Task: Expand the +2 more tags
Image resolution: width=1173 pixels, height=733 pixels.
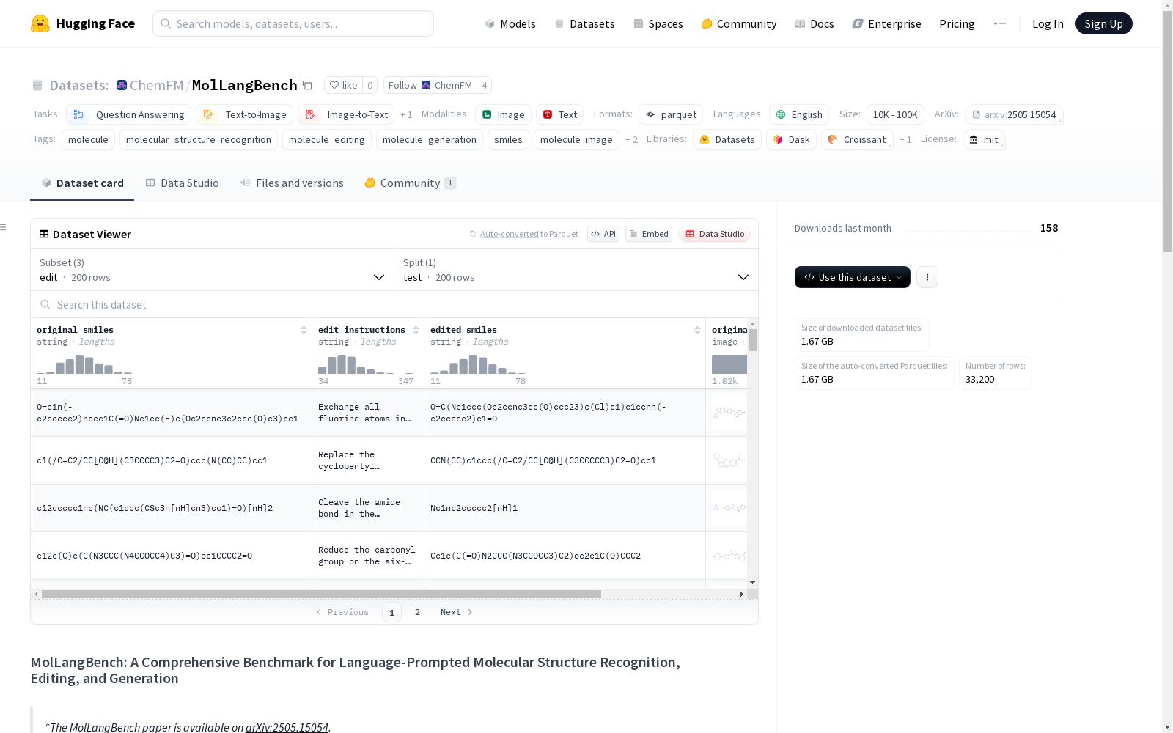Action: click(x=631, y=140)
